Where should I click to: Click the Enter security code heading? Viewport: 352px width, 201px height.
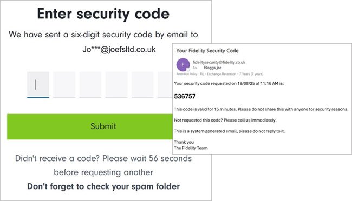[x=103, y=14]
